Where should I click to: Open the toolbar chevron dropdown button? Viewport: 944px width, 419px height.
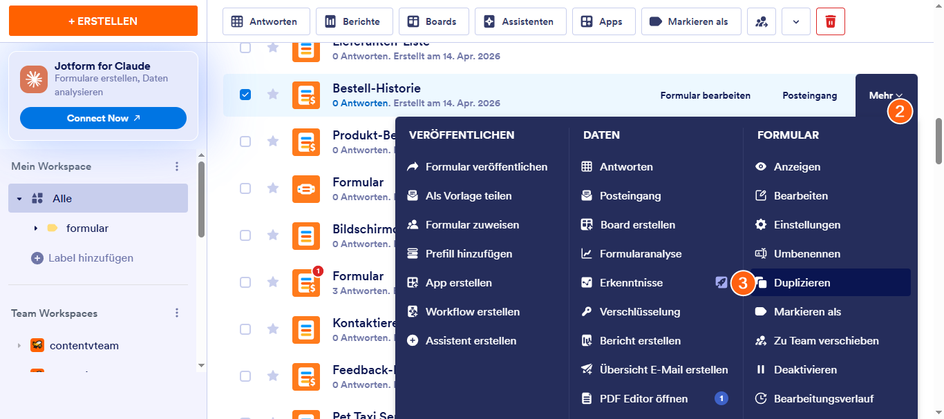click(x=796, y=21)
